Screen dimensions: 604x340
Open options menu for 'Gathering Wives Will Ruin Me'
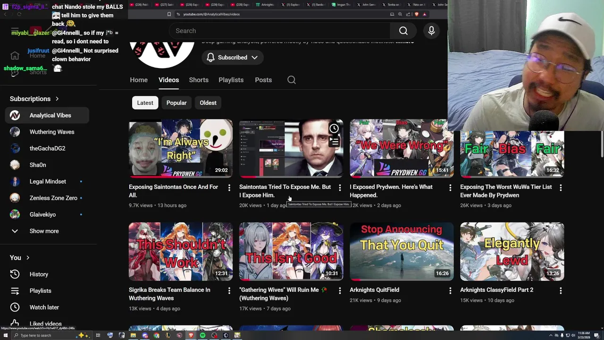(340, 291)
